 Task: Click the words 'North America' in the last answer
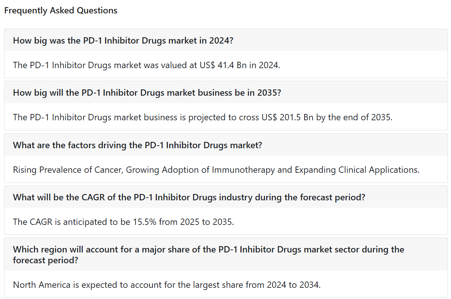click(42, 285)
